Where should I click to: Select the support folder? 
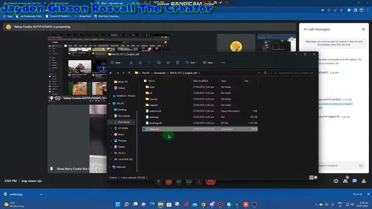153,105
